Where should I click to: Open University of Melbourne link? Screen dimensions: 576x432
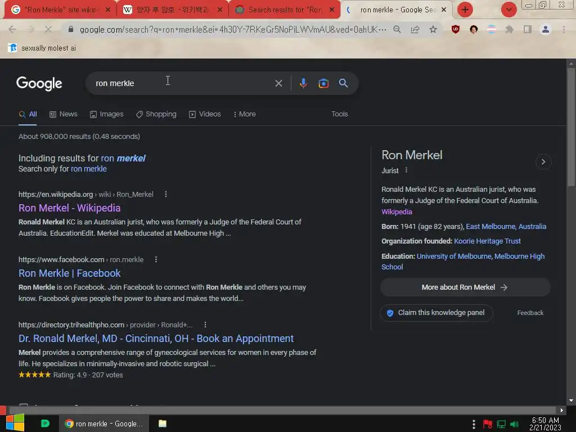point(454,256)
